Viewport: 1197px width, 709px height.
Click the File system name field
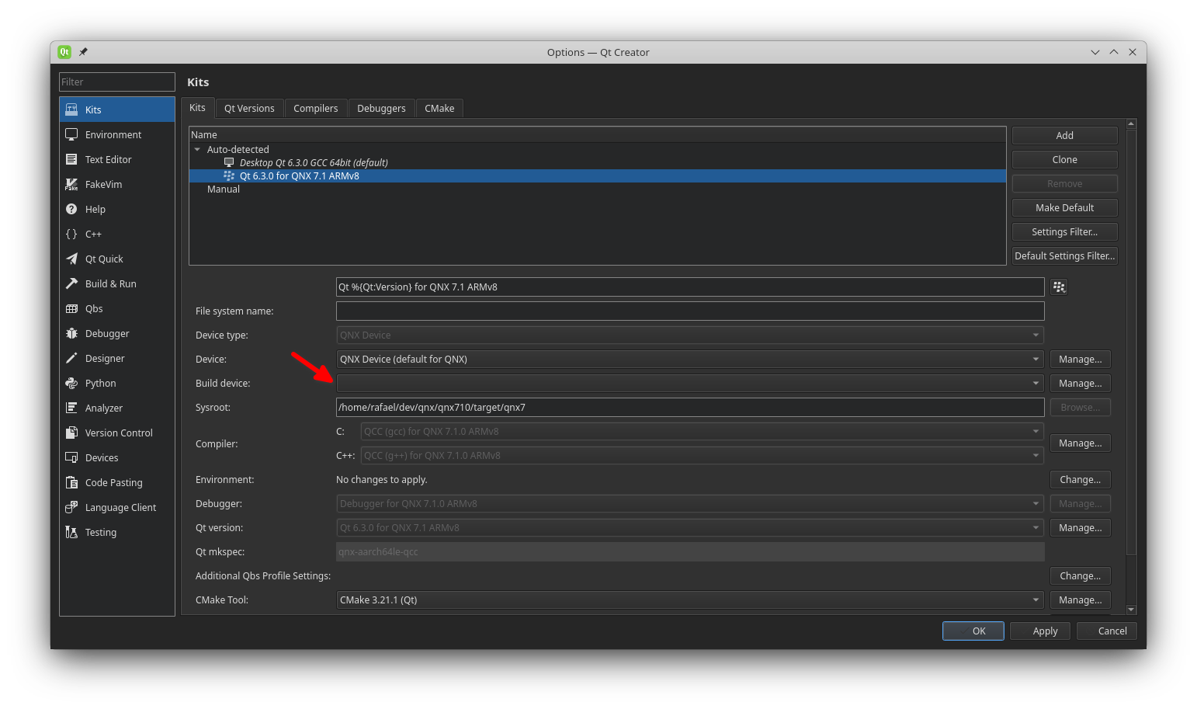point(690,311)
